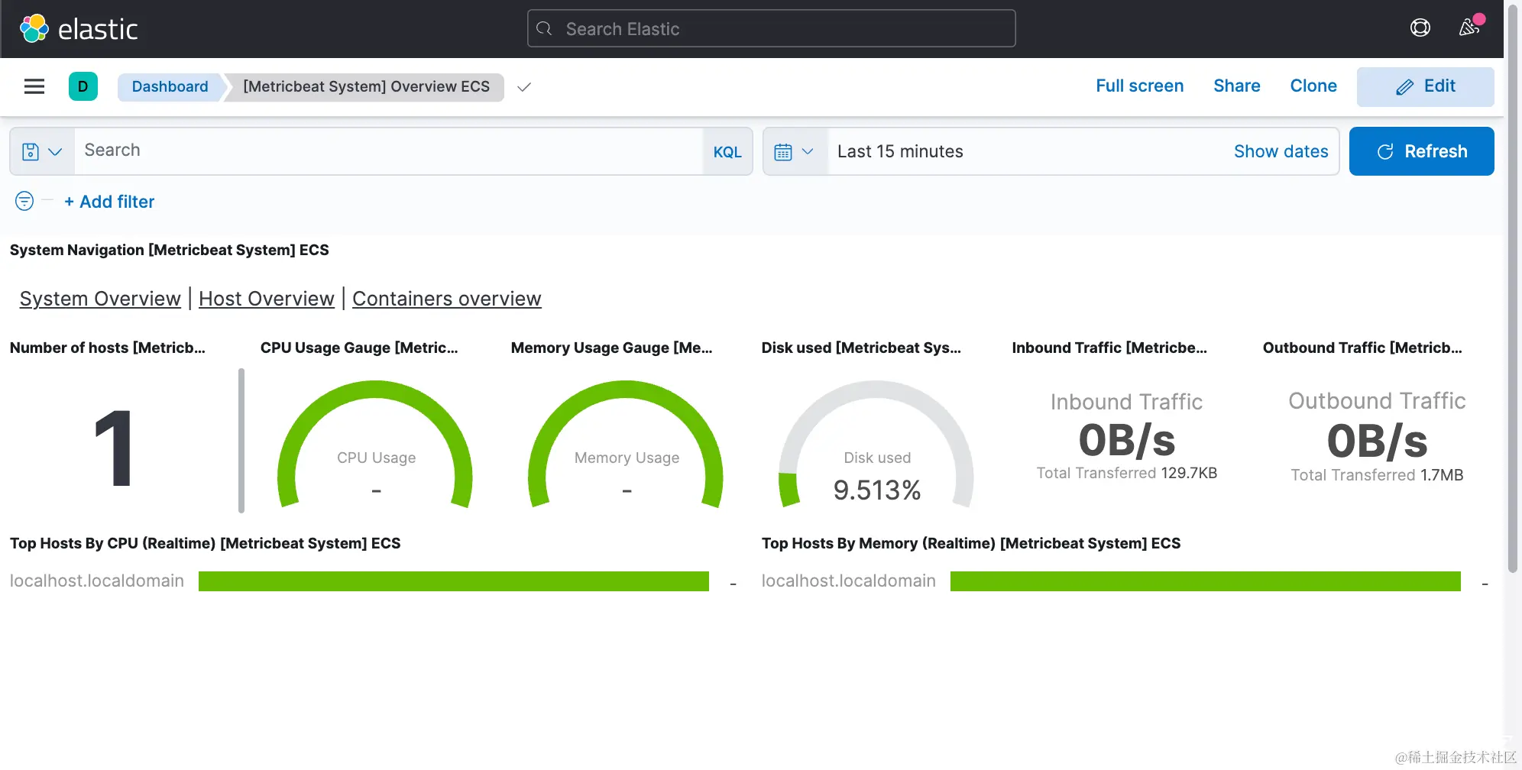Screen dimensions: 1522x770
Task: Click the checkmark beside dashboard title
Action: coord(524,87)
